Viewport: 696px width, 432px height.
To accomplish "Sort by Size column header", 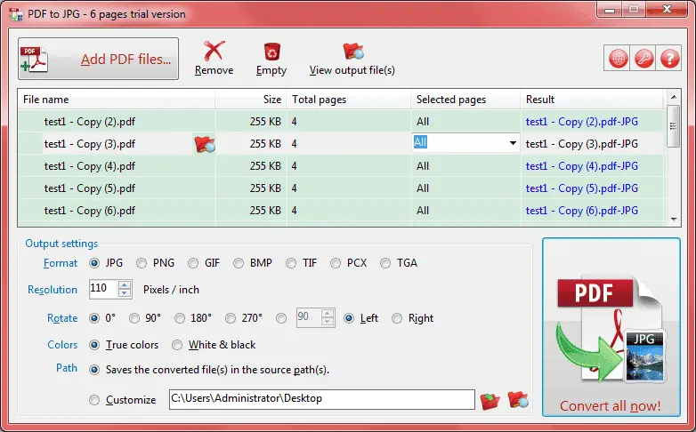I will [251, 100].
